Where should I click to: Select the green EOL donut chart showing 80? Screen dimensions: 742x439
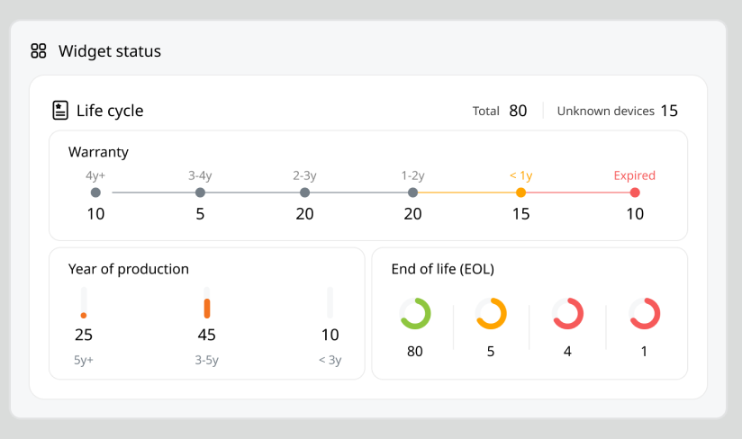[x=414, y=314]
